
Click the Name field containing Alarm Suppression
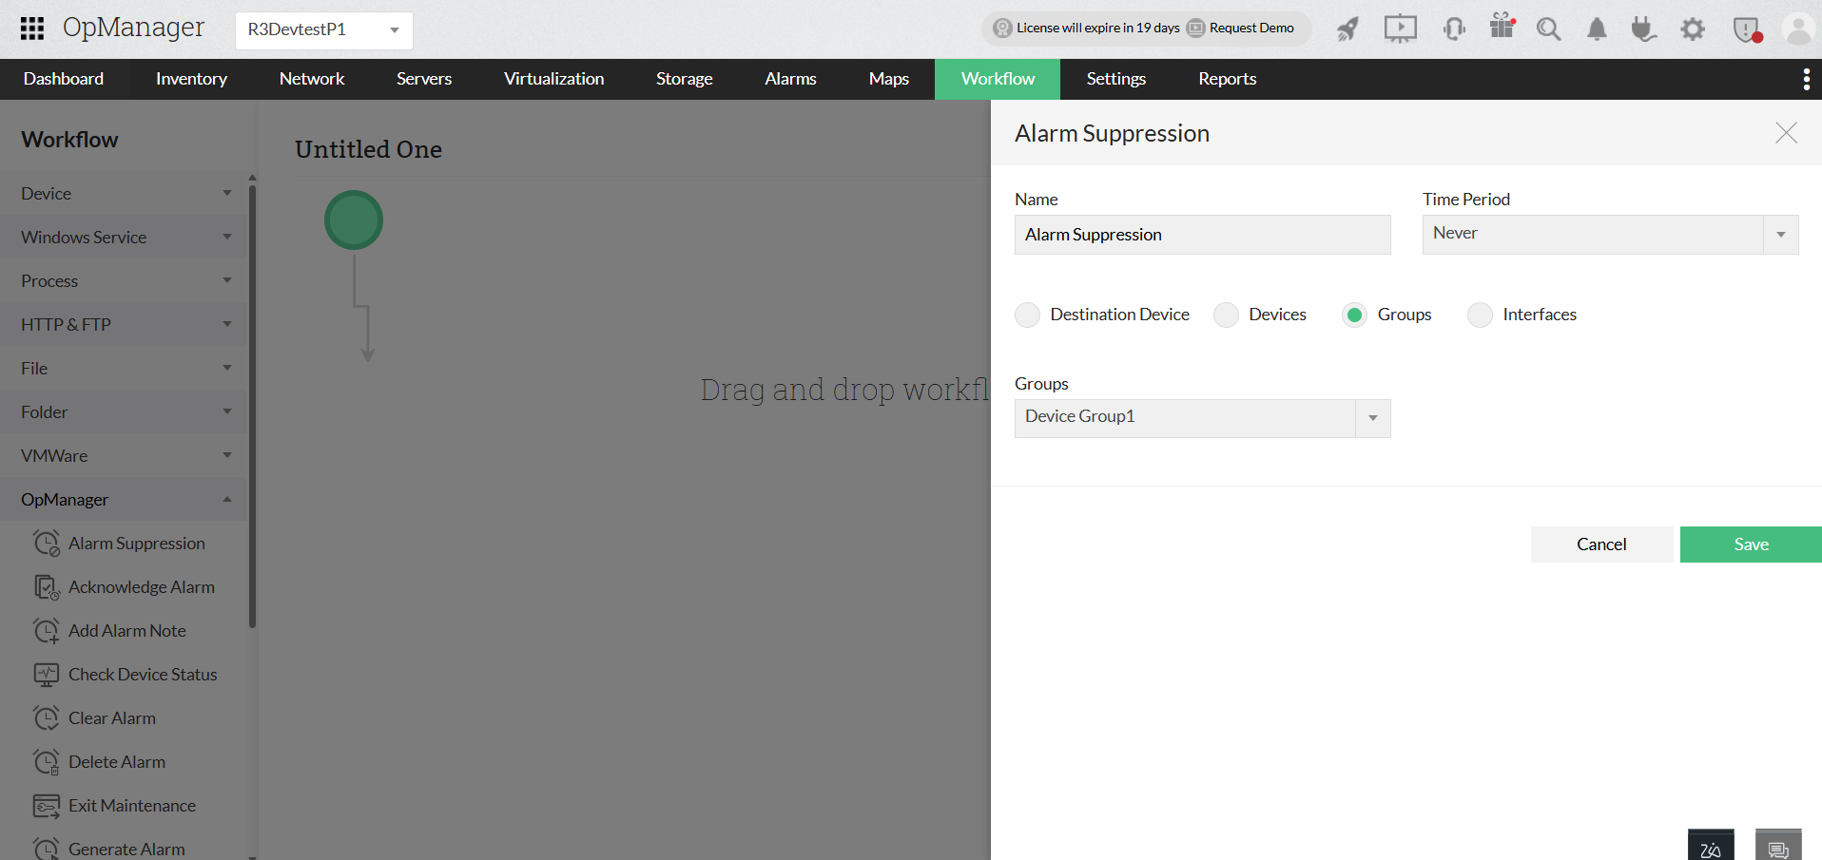point(1202,235)
